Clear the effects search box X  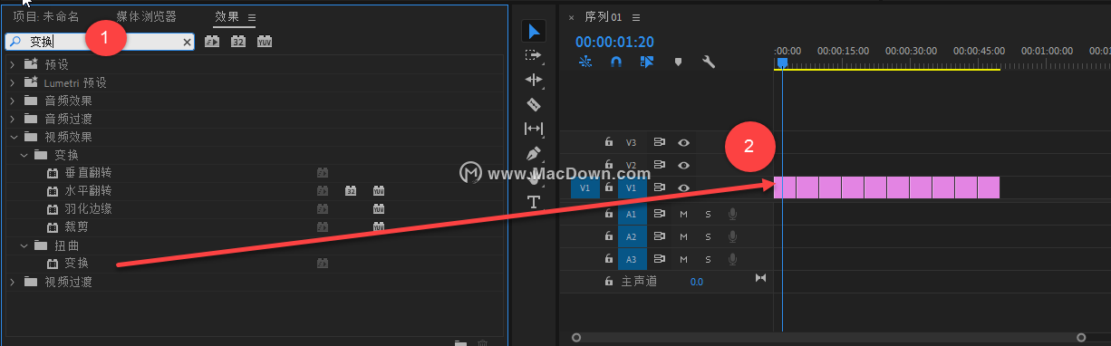click(188, 42)
